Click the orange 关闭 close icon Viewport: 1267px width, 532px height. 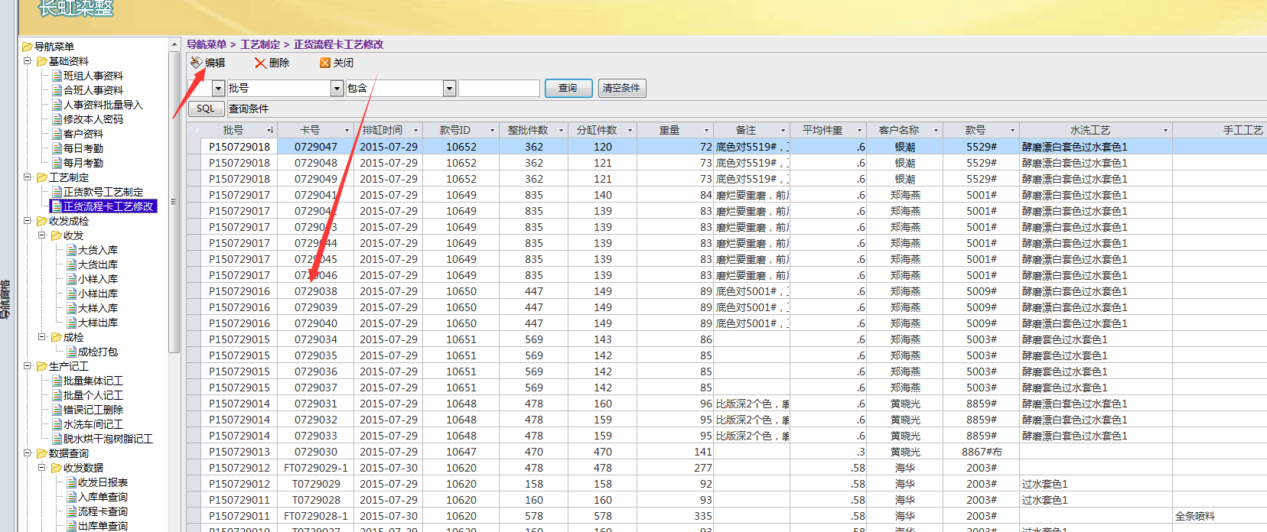tap(325, 63)
